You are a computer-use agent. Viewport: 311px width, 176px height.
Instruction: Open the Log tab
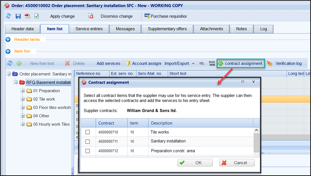[263, 29]
